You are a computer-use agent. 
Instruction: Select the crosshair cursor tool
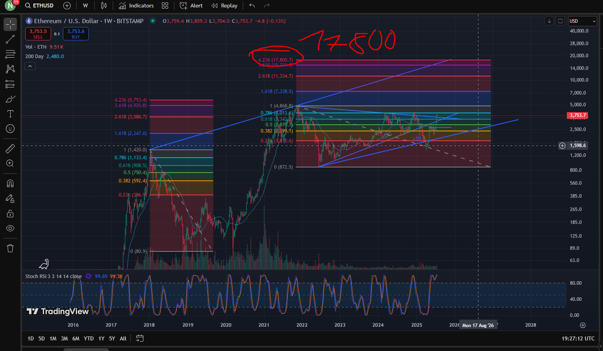pyautogui.click(x=10, y=24)
